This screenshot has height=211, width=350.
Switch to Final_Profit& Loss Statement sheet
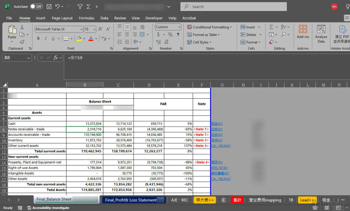(131, 200)
